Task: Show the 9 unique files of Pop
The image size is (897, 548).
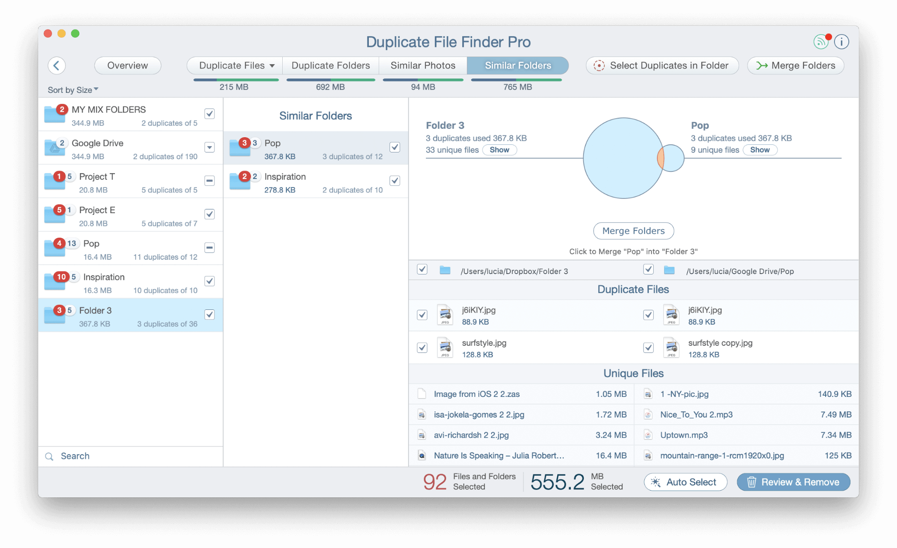Action: point(760,150)
